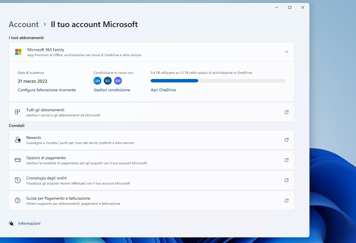This screenshot has width=356, height=243.
Task: Click the Microsoft 365 Family title text
Action: [46, 50]
